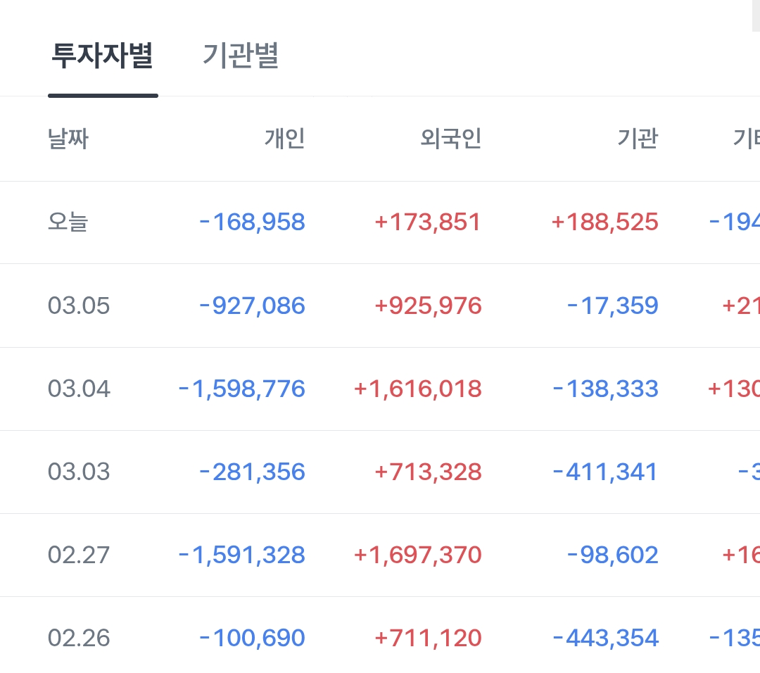Image resolution: width=760 pixels, height=673 pixels.
Task: Click the +1,697,370 value on 02.27
Action: (x=418, y=555)
